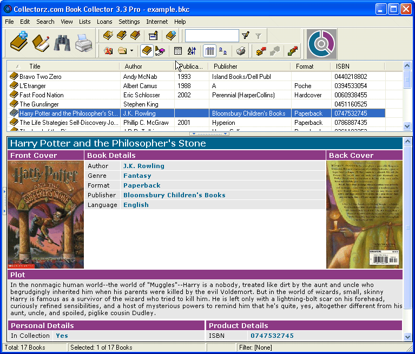
Task: Click the large printer icon
Action: click(84, 43)
